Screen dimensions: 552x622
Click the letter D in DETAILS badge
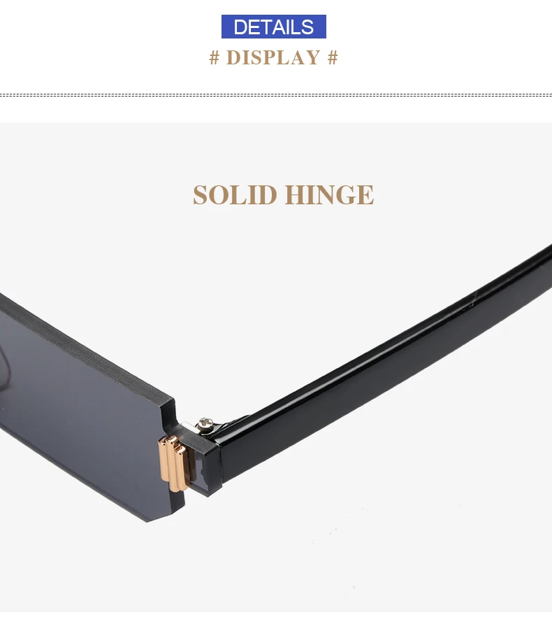[240, 27]
